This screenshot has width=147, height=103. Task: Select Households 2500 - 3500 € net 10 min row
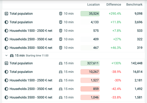(x=73, y=39)
